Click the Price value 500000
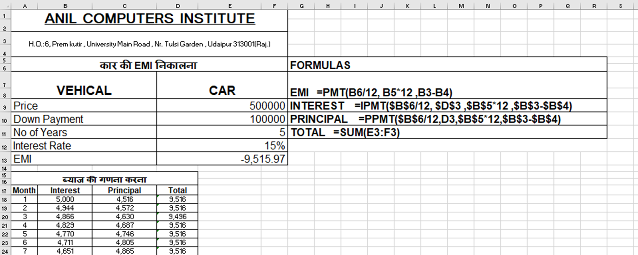 click(267, 106)
